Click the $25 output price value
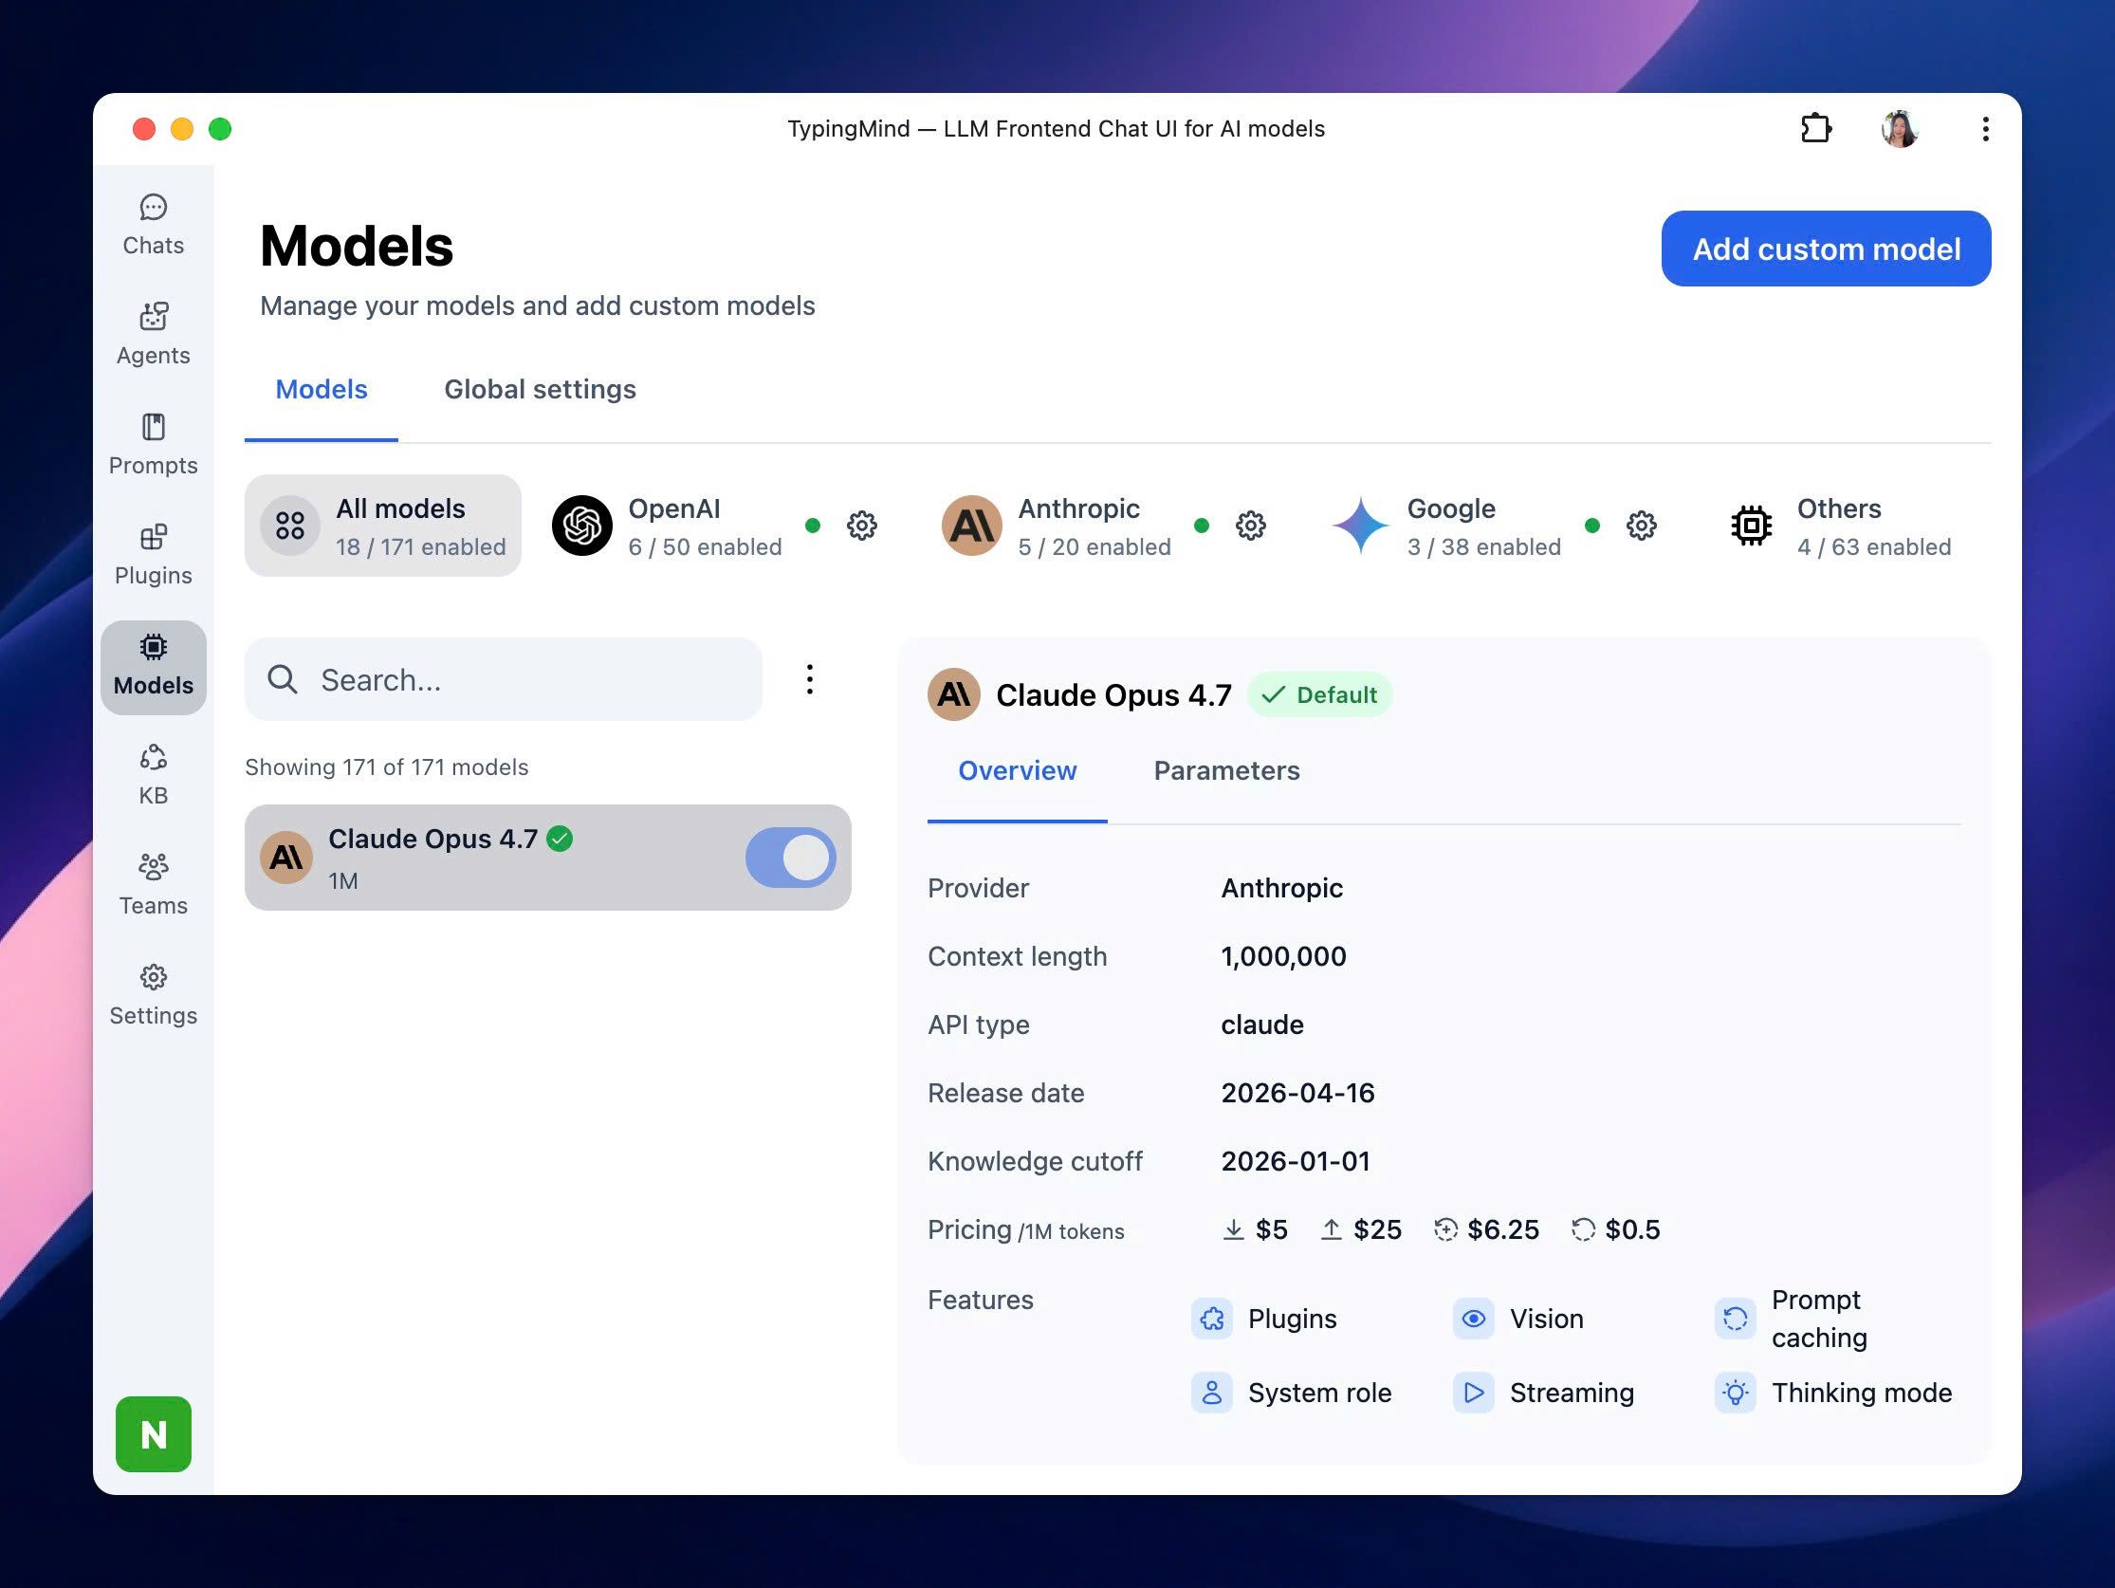Screen dimensions: 2115x1588 pyautogui.click(x=1377, y=1229)
